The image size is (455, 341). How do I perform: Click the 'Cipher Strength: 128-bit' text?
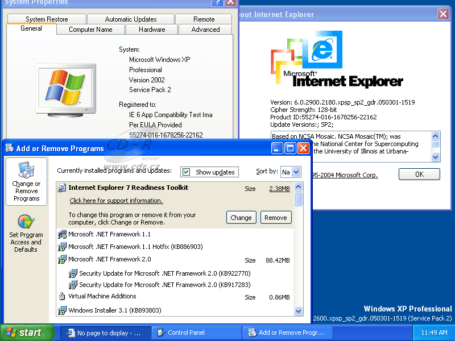coord(304,110)
